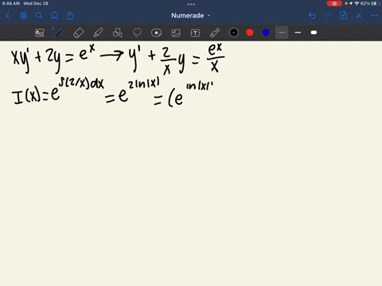Image resolution: width=382 pixels, height=286 pixels.
Task: Tap the multitasking three dots
Action: tap(191, 4)
